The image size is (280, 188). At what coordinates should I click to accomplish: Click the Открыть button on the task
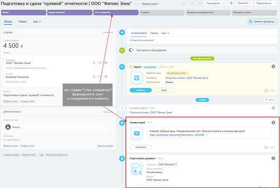(x=141, y=90)
